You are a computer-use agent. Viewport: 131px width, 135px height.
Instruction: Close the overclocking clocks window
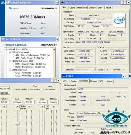point(58,80)
